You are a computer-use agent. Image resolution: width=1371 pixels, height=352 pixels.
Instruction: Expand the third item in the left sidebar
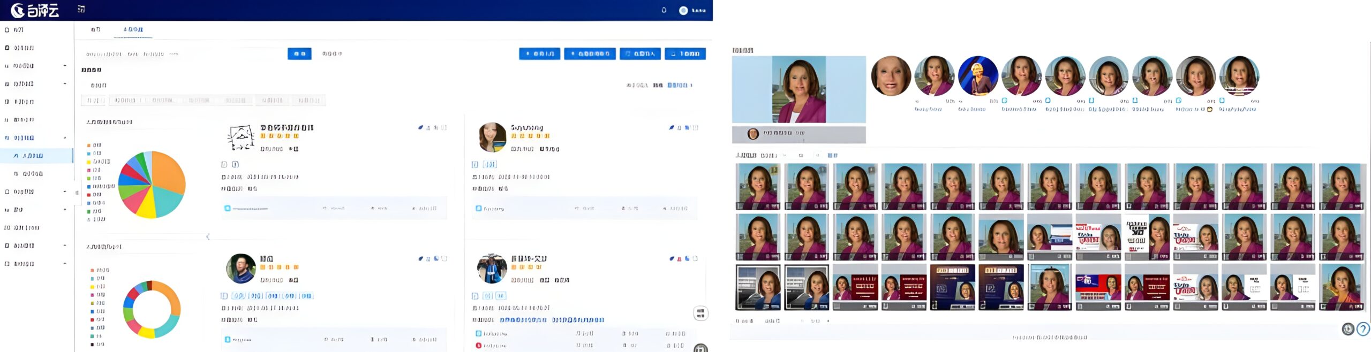point(65,66)
